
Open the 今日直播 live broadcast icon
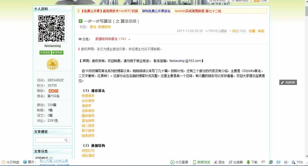[179, 162]
